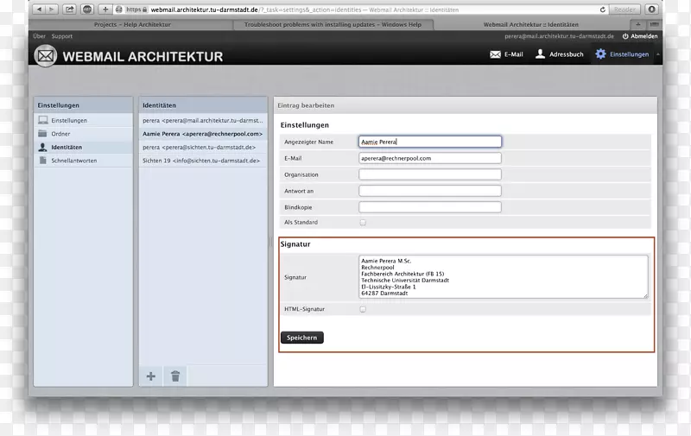Image resolution: width=691 pixels, height=436 pixels.
Task: Save the identity with Speichern
Action: (302, 338)
